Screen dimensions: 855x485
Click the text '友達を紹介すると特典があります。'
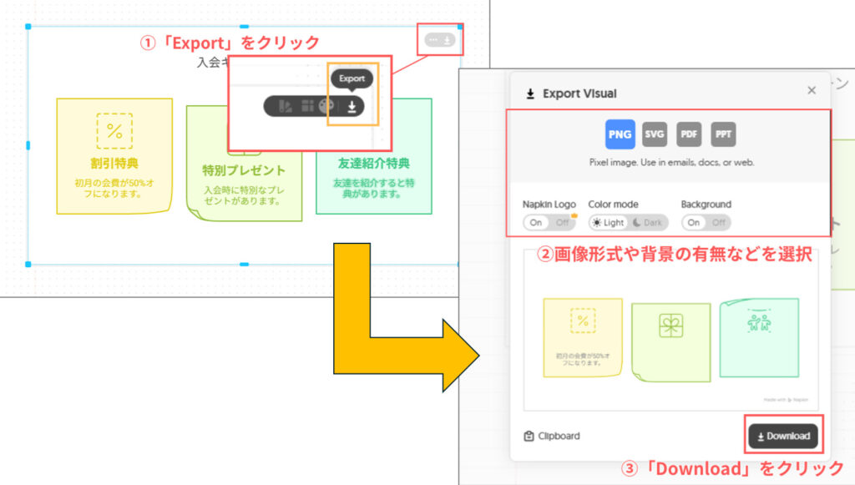373,188
